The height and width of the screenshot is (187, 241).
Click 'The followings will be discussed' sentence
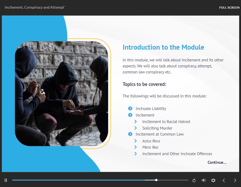coord(165,96)
